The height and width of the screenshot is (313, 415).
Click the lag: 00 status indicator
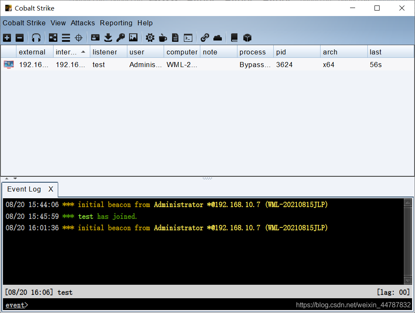pyautogui.click(x=393, y=292)
